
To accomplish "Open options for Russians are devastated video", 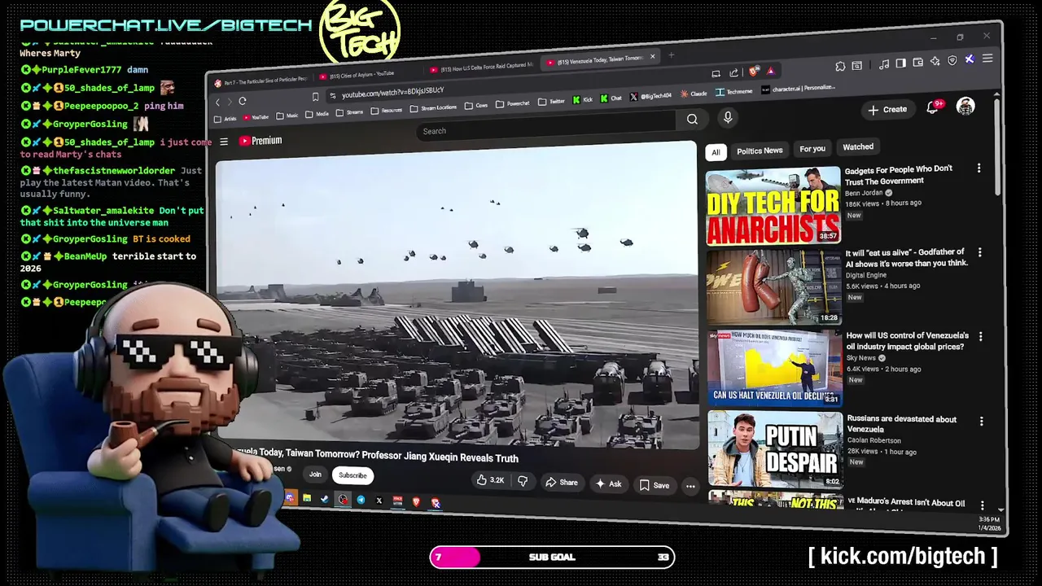I will click(981, 421).
